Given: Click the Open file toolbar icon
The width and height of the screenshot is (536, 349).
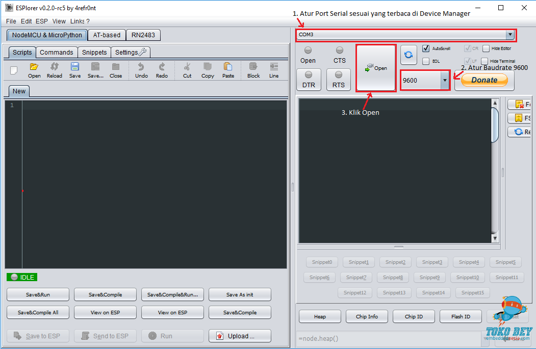Looking at the screenshot, I should [34, 70].
